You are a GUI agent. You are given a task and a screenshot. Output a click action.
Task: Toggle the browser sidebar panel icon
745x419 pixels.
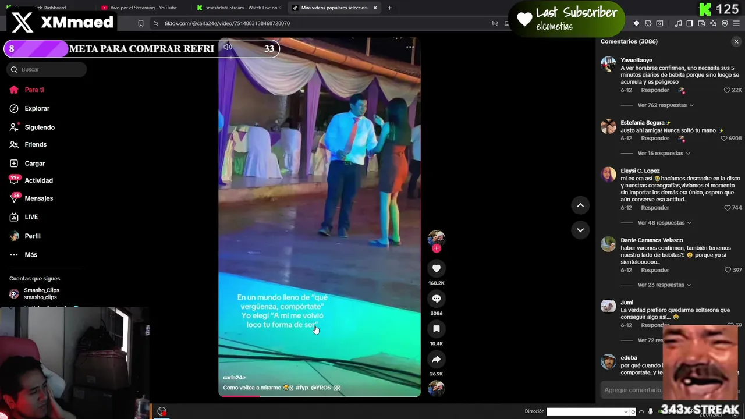(690, 23)
